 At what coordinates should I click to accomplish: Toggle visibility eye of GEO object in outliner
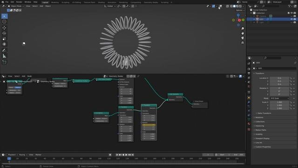click(291, 19)
